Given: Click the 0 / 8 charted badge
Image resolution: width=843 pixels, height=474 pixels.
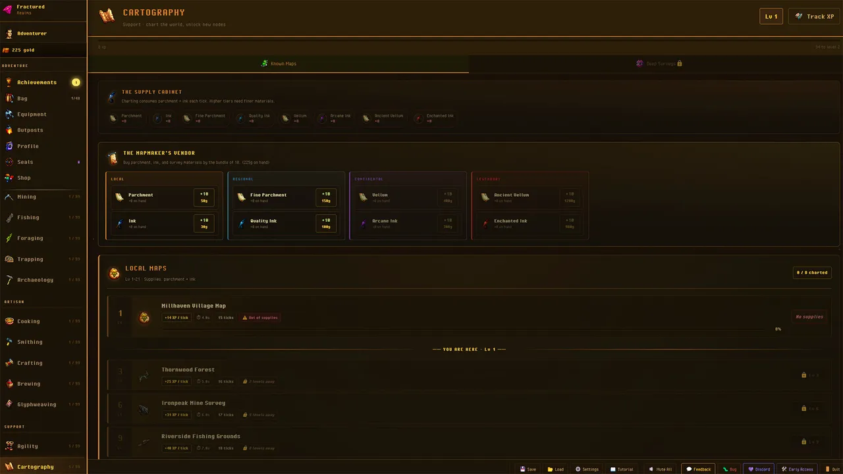Looking at the screenshot, I should pos(812,273).
